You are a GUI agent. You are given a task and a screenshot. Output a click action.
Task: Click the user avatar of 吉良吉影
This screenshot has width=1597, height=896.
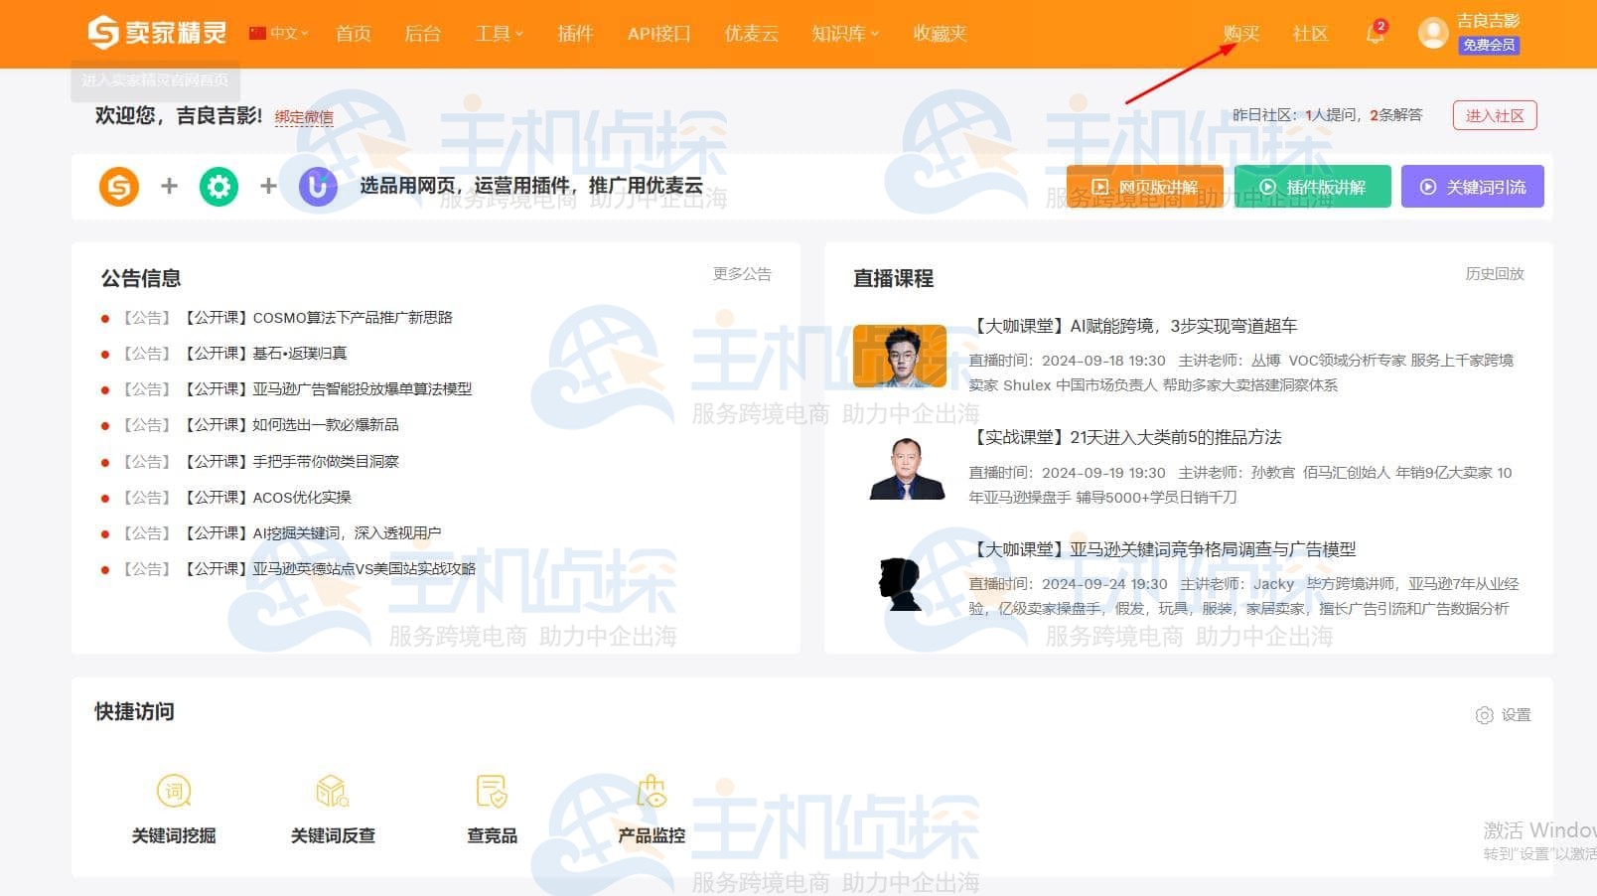(1432, 32)
